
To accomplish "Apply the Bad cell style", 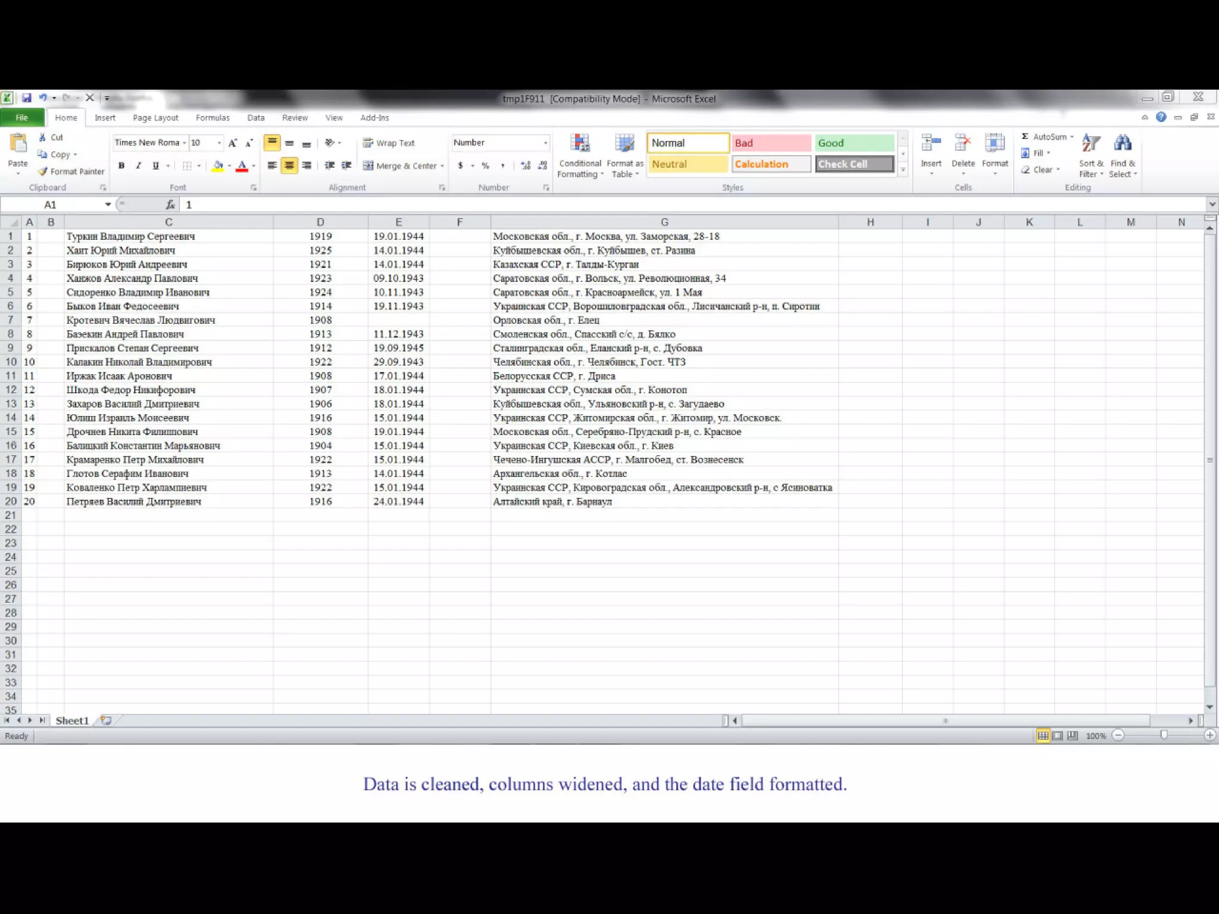I will pos(771,143).
